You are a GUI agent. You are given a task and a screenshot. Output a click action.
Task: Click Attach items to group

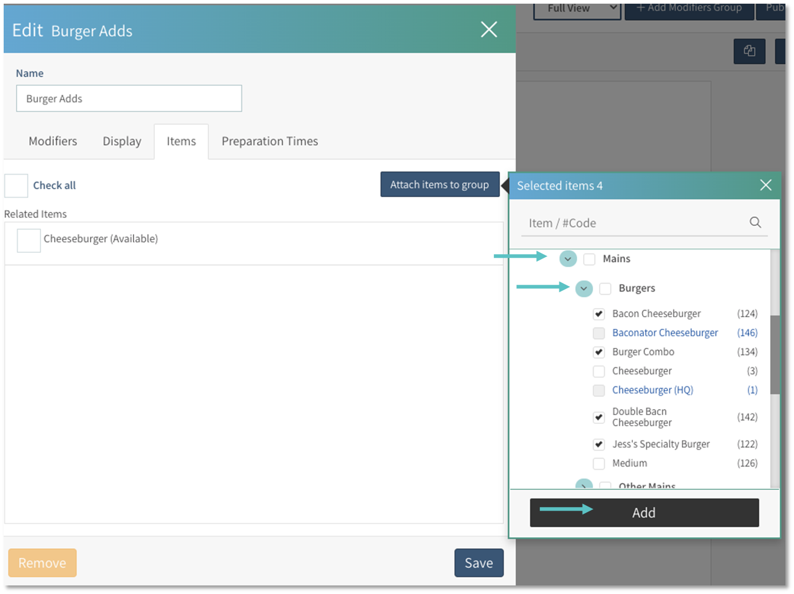coord(439,184)
